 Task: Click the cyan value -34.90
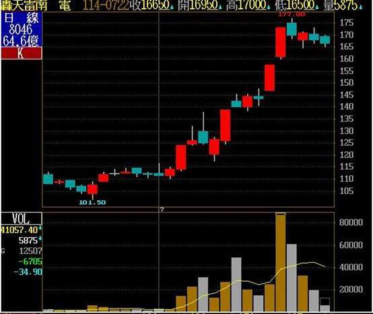coord(28,272)
